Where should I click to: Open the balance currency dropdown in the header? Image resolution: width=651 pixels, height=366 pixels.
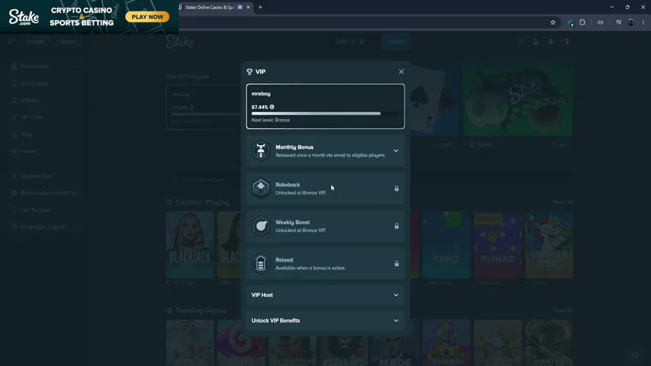click(x=354, y=41)
